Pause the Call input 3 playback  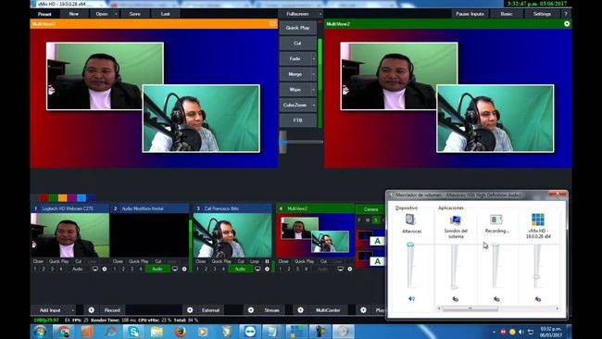click(x=268, y=261)
